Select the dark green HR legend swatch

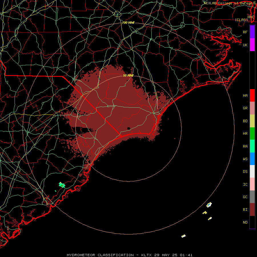point(252,134)
